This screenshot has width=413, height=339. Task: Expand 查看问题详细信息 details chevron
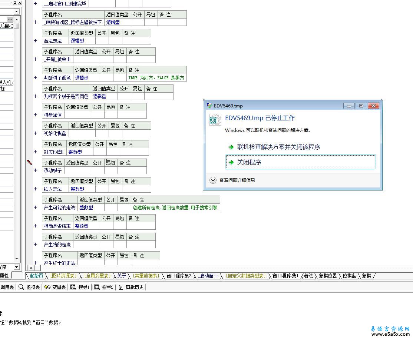tap(213, 180)
